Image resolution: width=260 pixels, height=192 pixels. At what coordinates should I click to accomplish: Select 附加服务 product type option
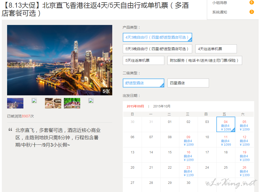tap(205, 60)
